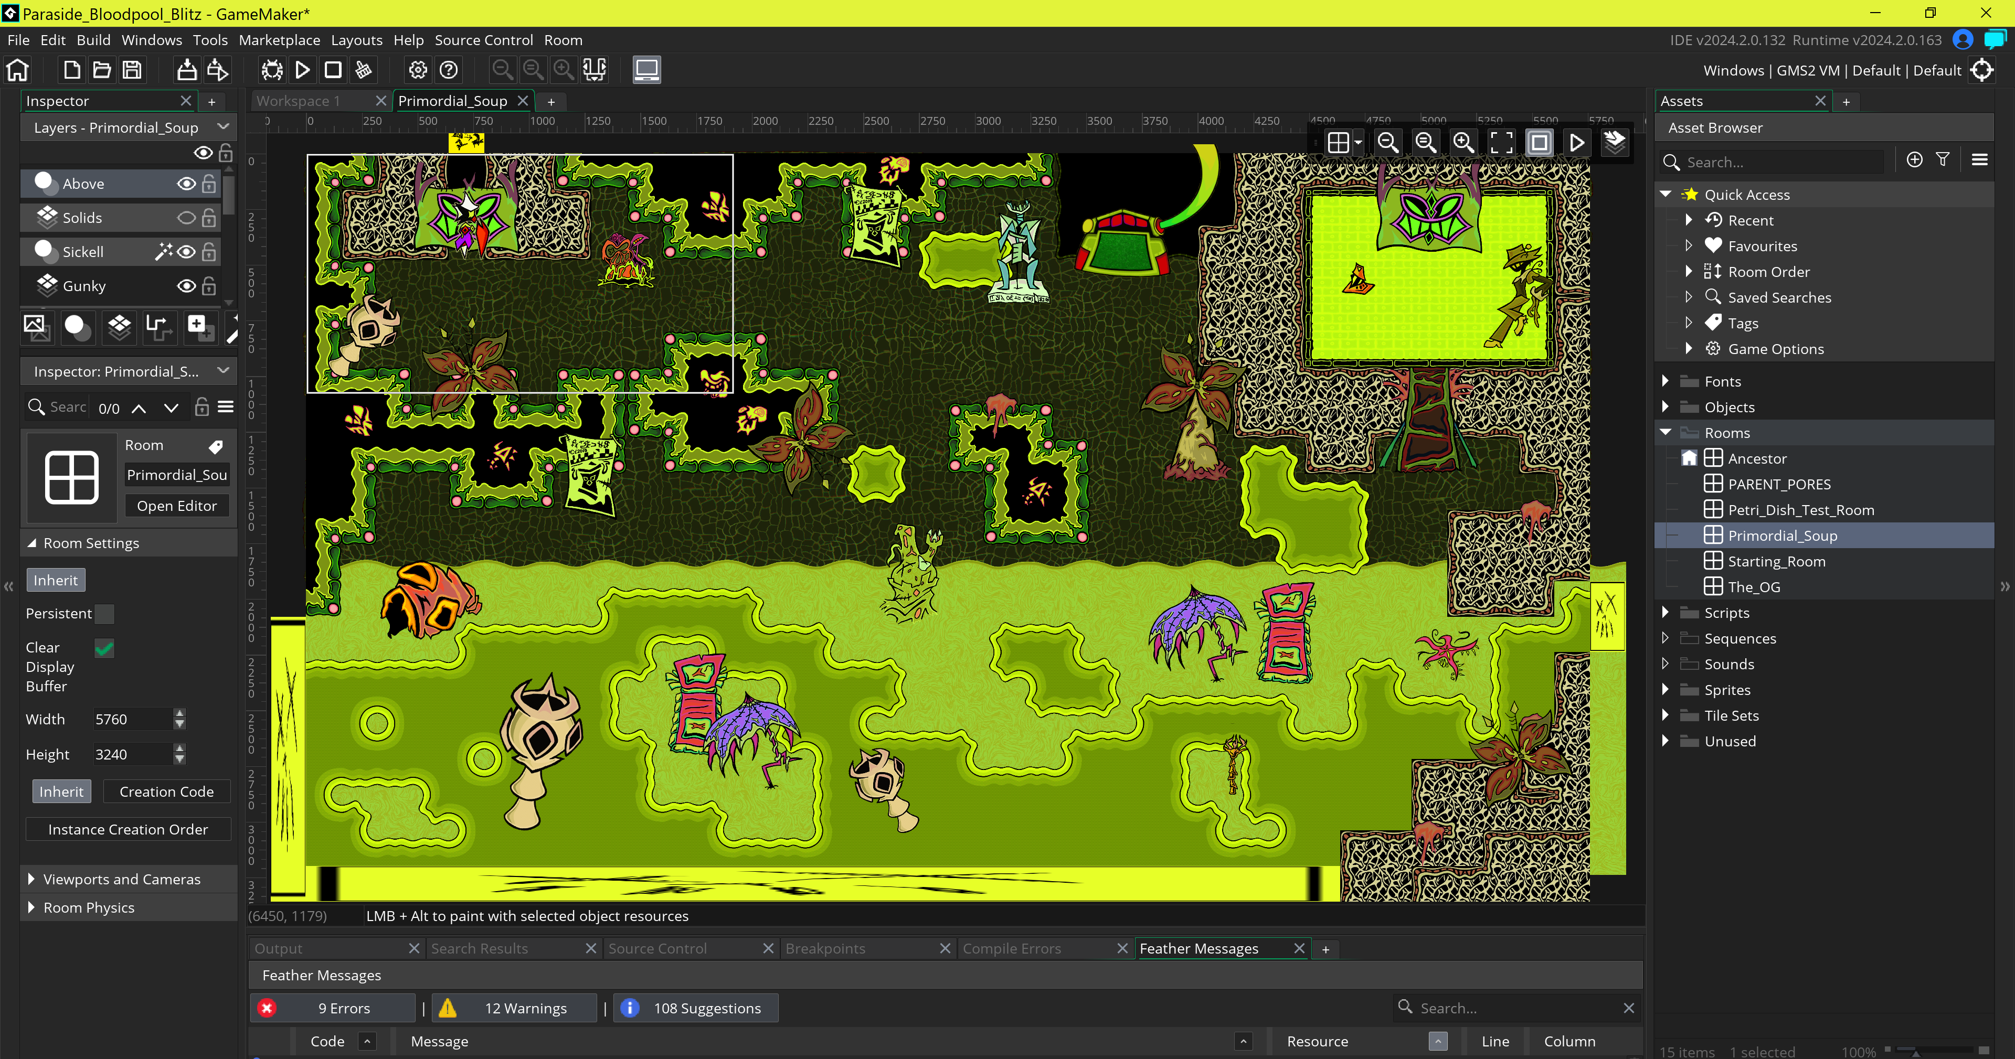Add new background layer icon
Viewport: 2015px width, 1059px height.
click(36, 327)
